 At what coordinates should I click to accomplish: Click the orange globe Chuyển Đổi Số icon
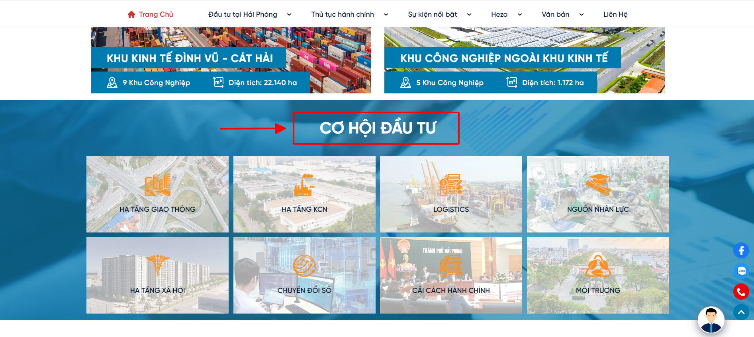click(304, 266)
